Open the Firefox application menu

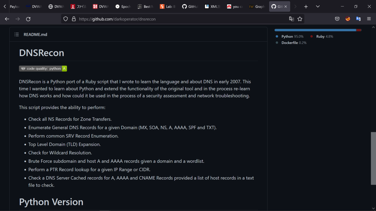pyautogui.click(x=369, y=19)
